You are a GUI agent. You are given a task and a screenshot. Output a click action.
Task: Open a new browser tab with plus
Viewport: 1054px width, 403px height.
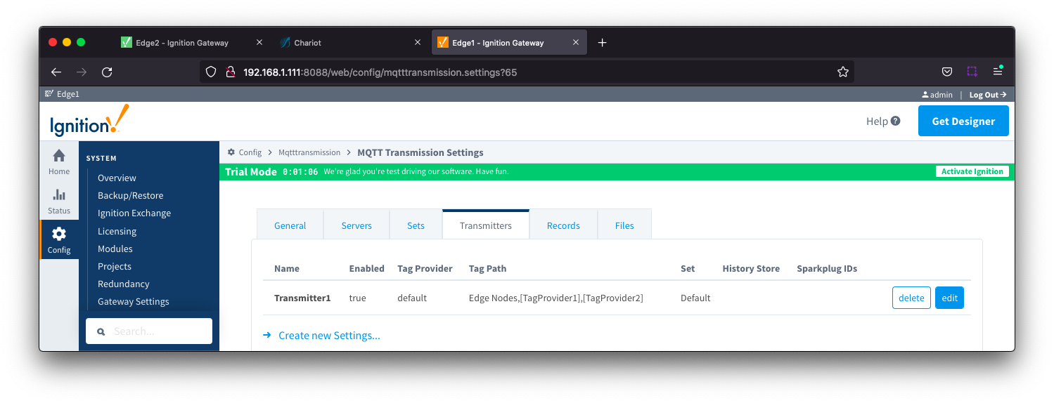click(602, 43)
